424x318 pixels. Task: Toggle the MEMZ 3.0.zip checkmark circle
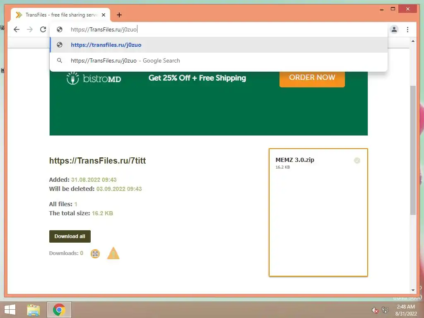[357, 161]
